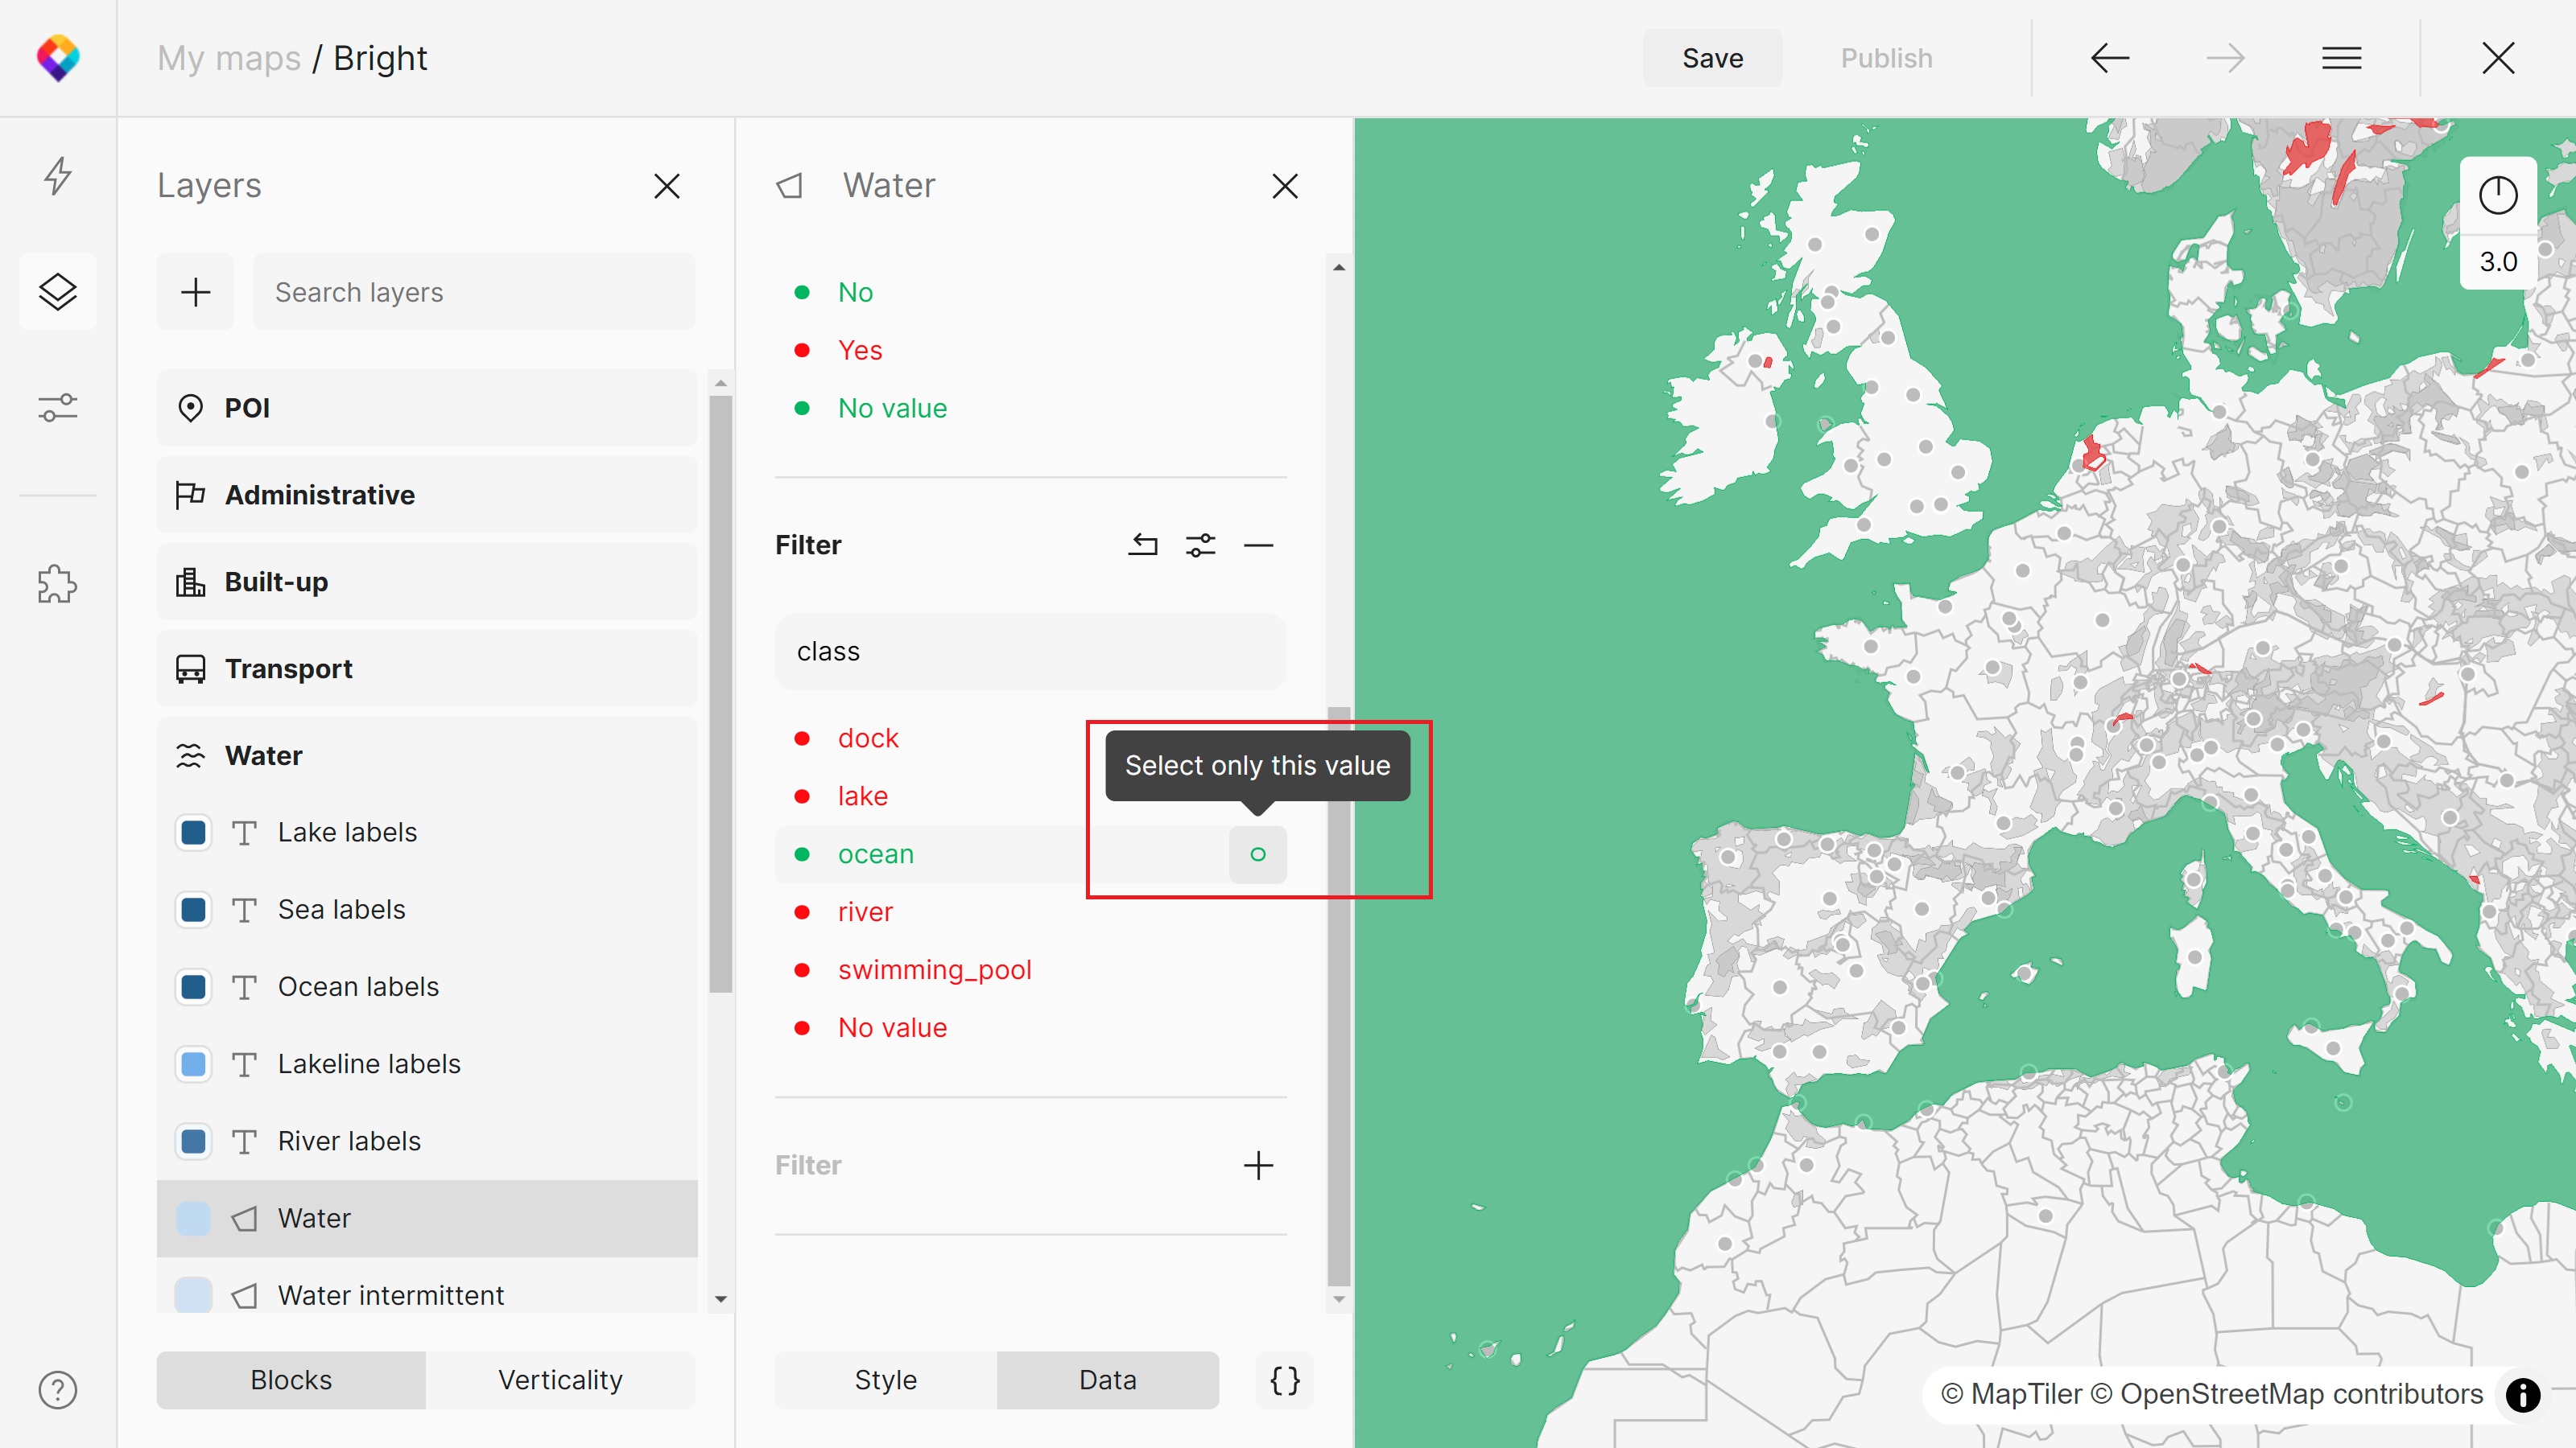Collapse the Water layer group
2576x1448 pixels.
tap(264, 755)
